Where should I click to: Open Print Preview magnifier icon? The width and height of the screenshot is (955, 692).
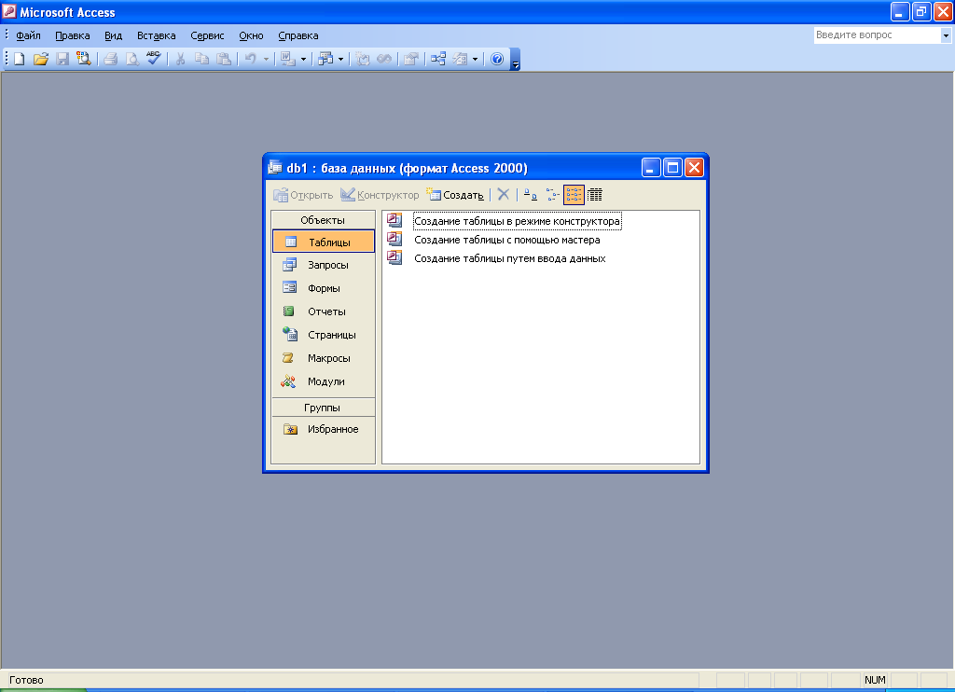point(131,59)
